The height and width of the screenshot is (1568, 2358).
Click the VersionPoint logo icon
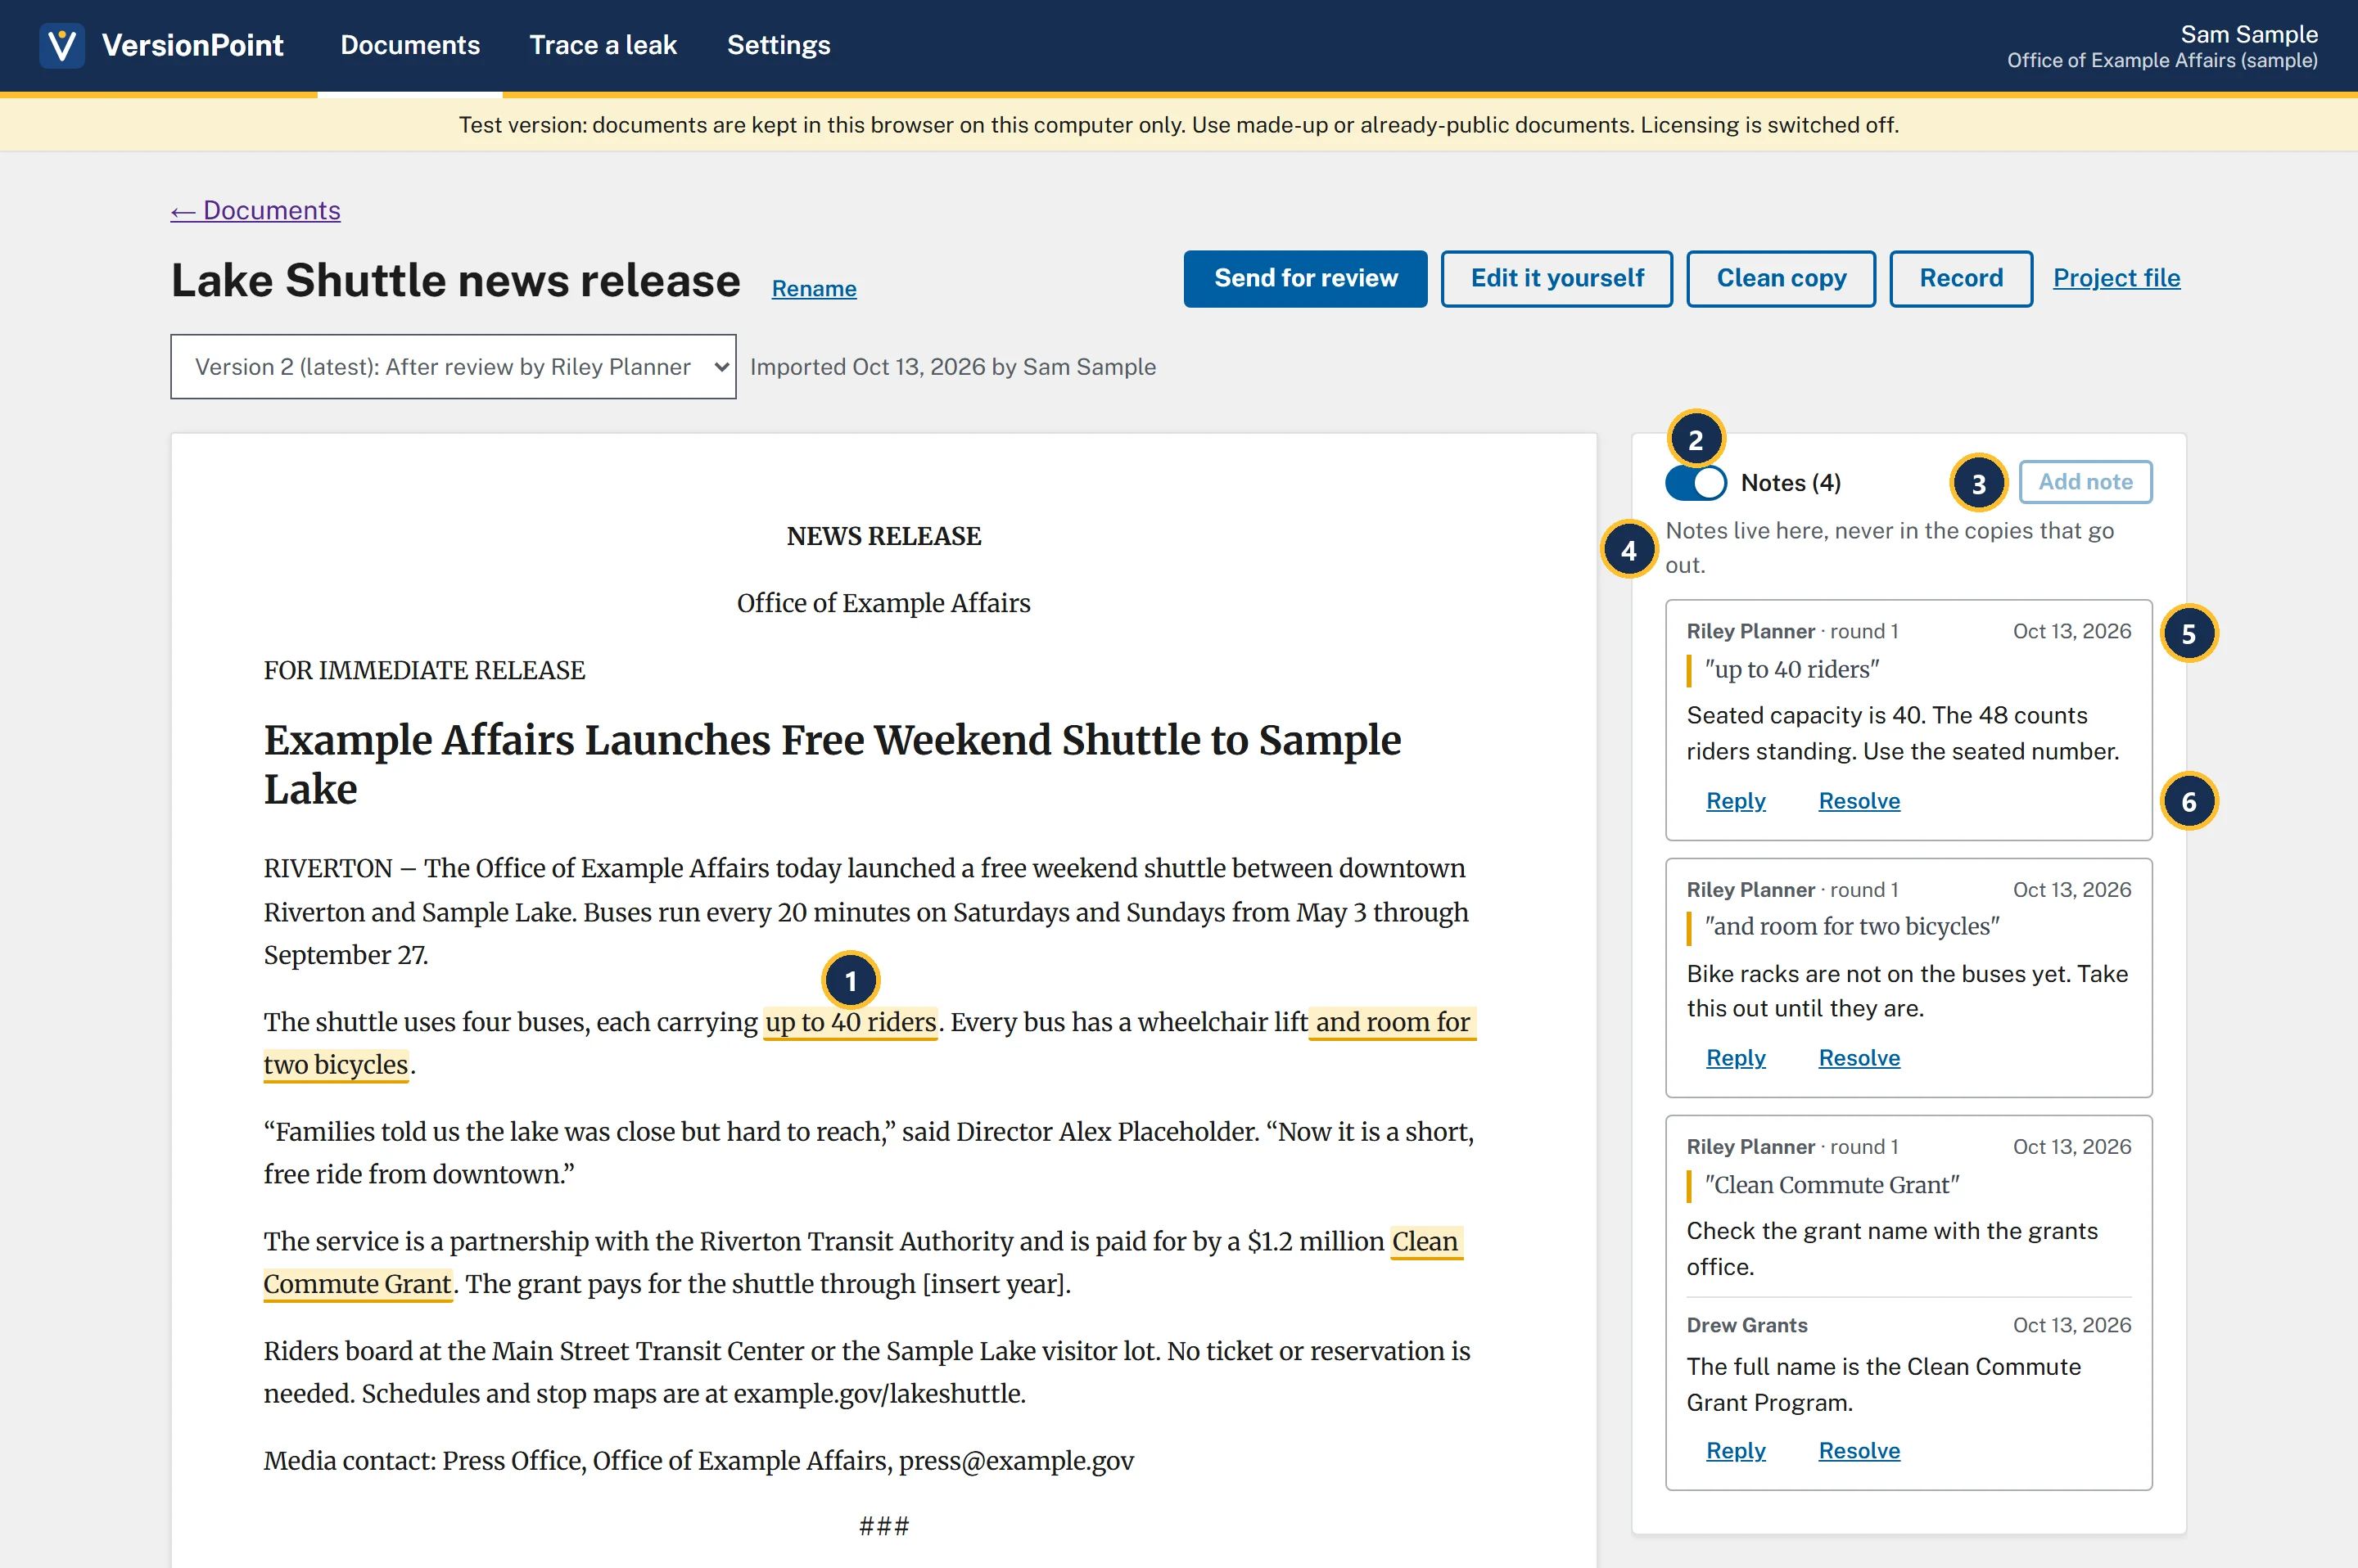tap(61, 45)
